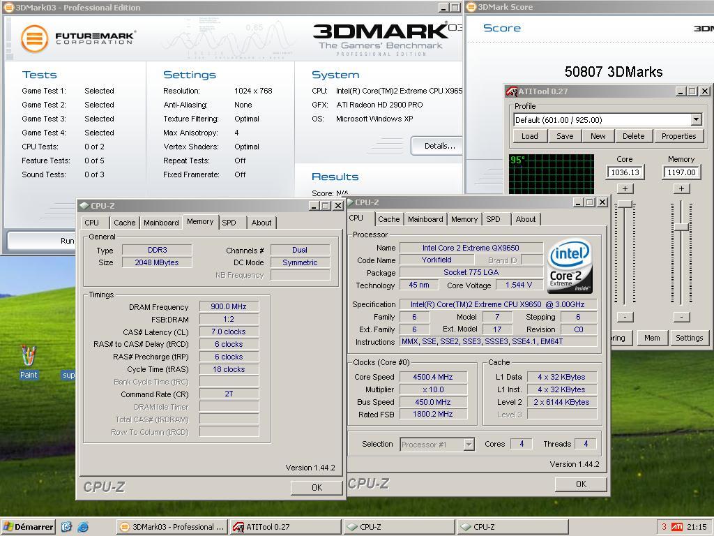Image resolution: width=714 pixels, height=536 pixels.
Task: Click the ATITool title bar icon
Action: tap(512, 91)
